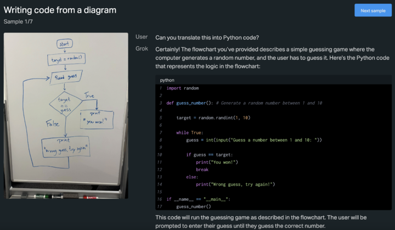The height and width of the screenshot is (230, 395).
Task: Select the print("You won!") code line
Action: click(x=217, y=162)
